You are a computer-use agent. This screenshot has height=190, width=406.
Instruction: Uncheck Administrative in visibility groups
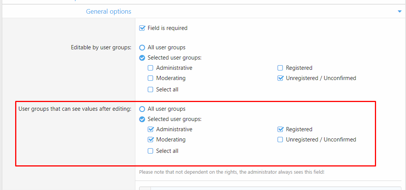150,130
